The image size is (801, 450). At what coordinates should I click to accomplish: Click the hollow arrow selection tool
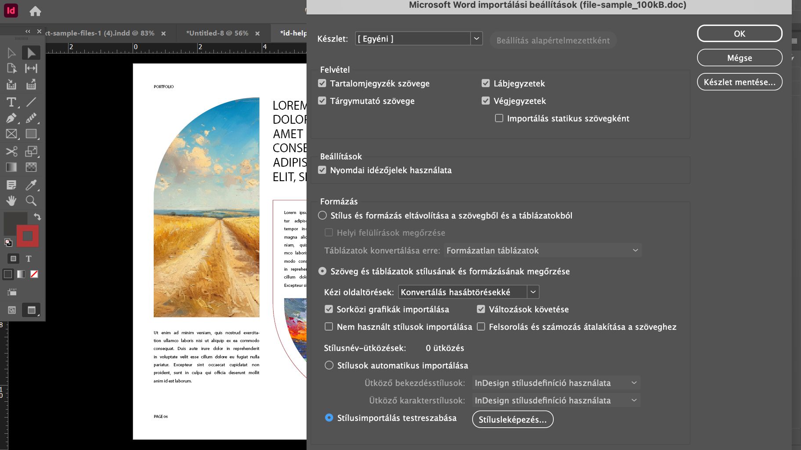[11, 53]
